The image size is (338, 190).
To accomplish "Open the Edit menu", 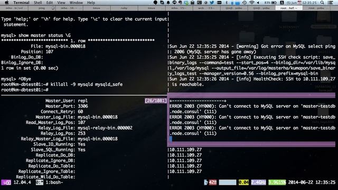I will click(49, 3).
